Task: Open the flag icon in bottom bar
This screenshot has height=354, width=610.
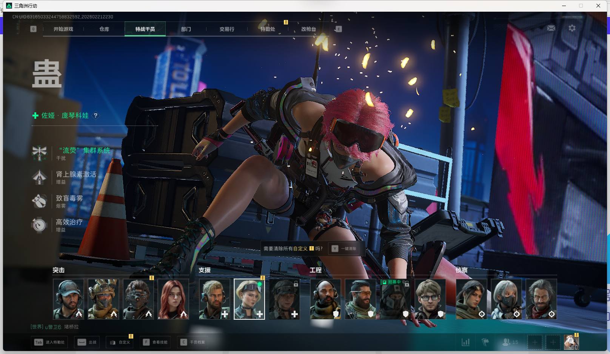Action: pos(485,342)
